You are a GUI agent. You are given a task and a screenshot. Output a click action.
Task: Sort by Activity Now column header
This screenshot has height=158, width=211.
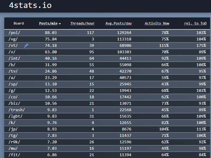point(157,24)
